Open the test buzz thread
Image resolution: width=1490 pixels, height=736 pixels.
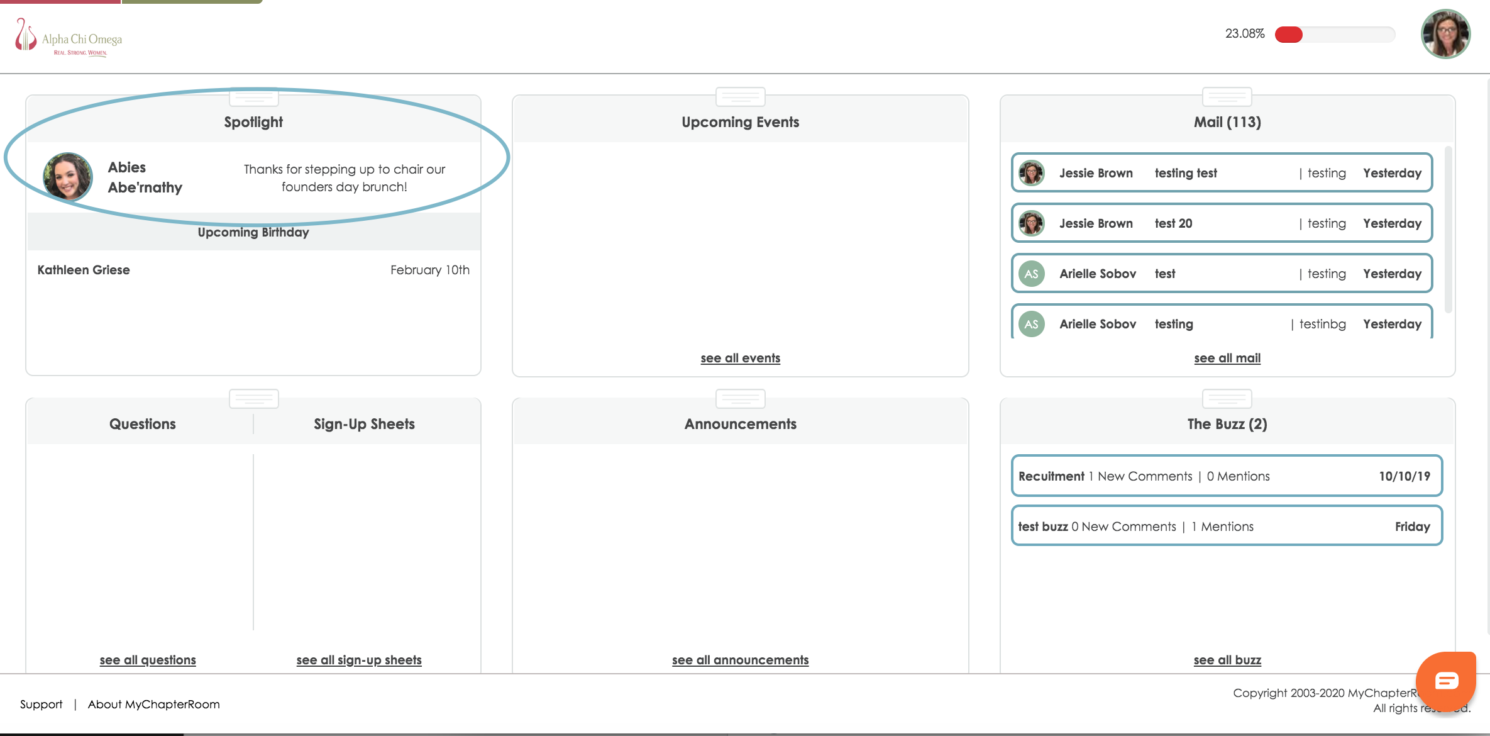1226,527
